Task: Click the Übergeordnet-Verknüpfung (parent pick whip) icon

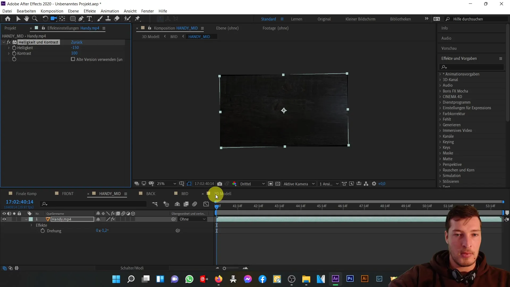Action: point(173,219)
